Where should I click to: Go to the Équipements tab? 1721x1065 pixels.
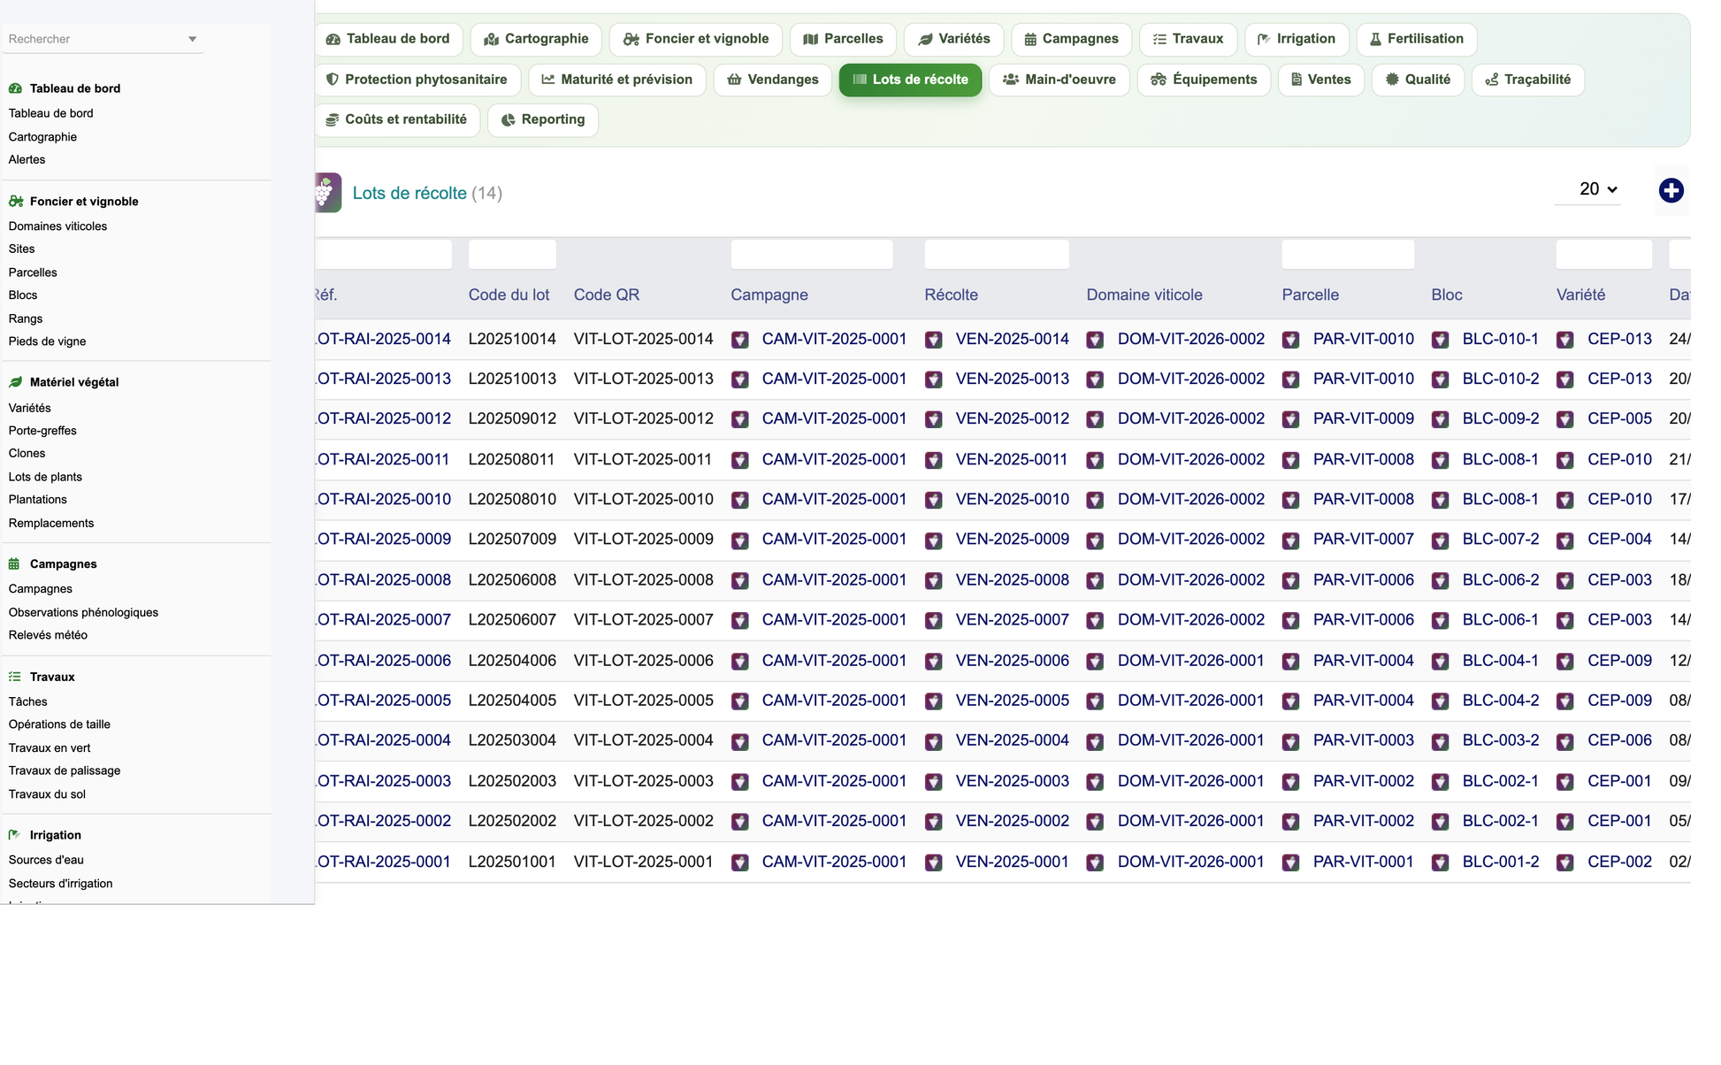pyautogui.click(x=1204, y=80)
